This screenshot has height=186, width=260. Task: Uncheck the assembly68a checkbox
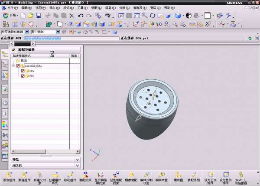coord(18,66)
